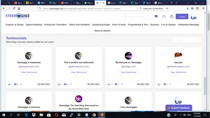210x118 pixels.
Task: Share the 'Steemgigs is awesomee' testimonial
Action: pyautogui.click(x=21, y=84)
